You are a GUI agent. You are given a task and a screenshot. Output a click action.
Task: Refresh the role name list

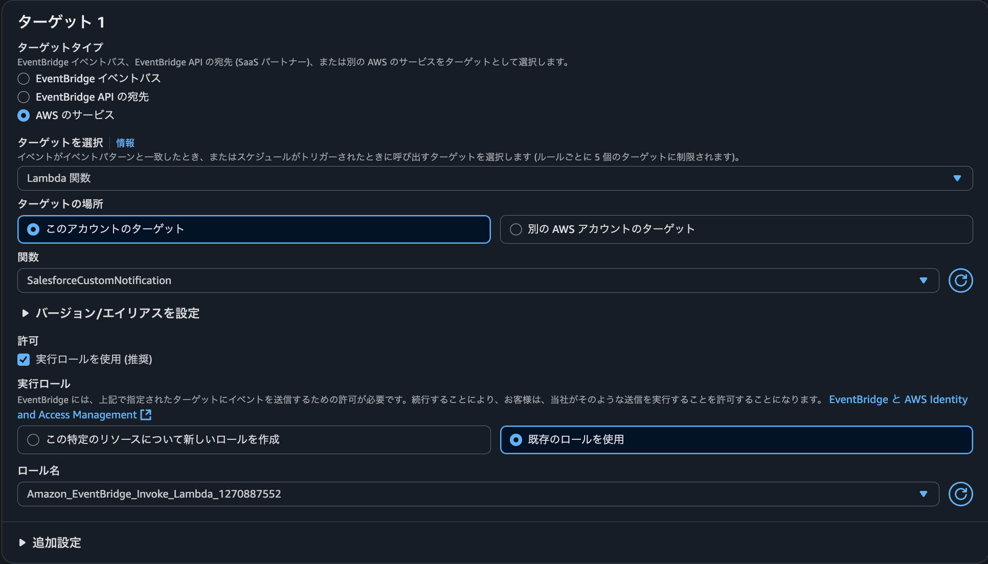(x=960, y=494)
